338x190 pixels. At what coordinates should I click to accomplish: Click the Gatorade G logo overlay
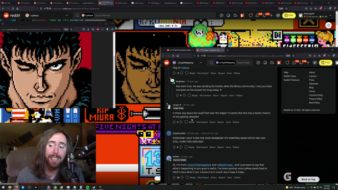287,177
